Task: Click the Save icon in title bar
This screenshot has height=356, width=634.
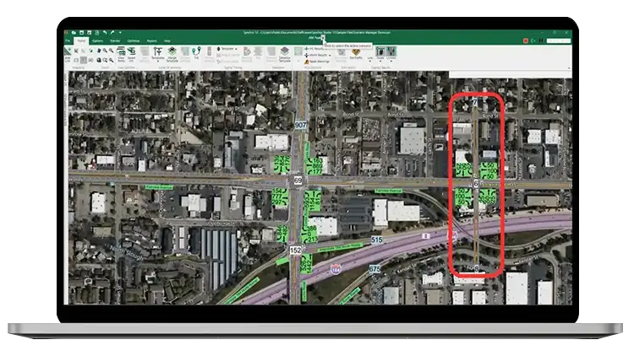Action: click(x=82, y=33)
